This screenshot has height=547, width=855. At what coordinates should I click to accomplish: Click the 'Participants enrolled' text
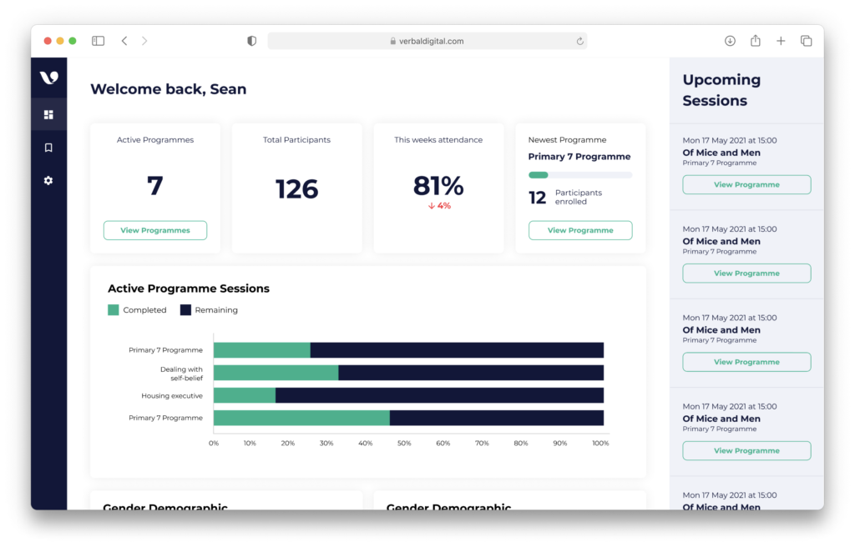click(x=579, y=198)
